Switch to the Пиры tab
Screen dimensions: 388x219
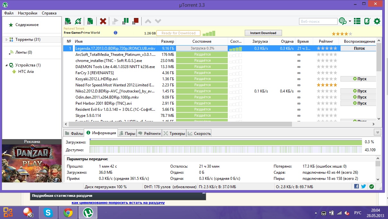(127, 133)
